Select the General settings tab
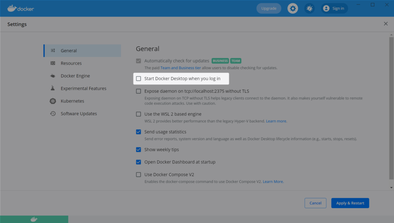 coord(82,51)
